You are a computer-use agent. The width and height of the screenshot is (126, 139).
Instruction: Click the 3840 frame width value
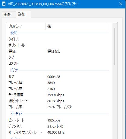[x=51, y=83]
